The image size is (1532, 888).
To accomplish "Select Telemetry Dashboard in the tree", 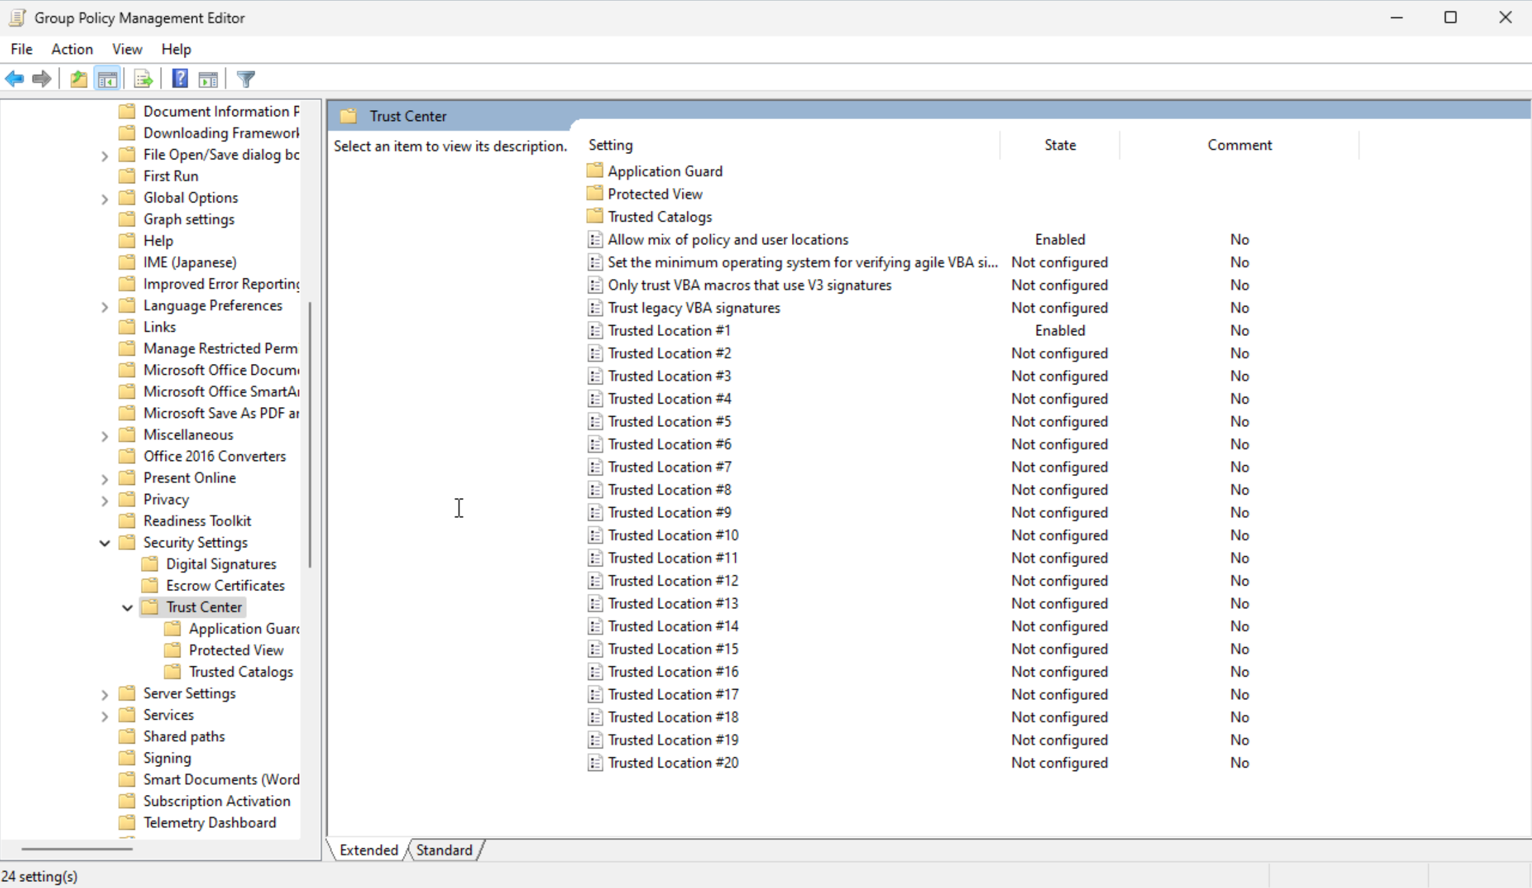I will (209, 822).
